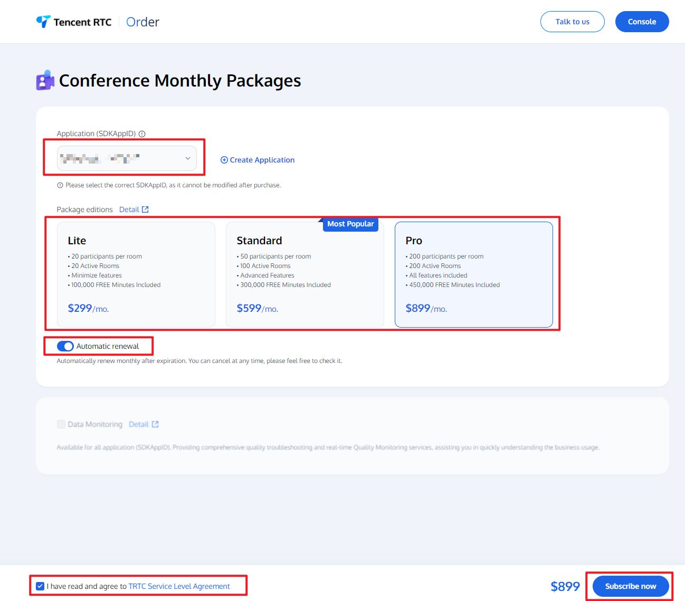The image size is (685, 601).
Task: Uncheck the service agreement checkbox
Action: [40, 586]
